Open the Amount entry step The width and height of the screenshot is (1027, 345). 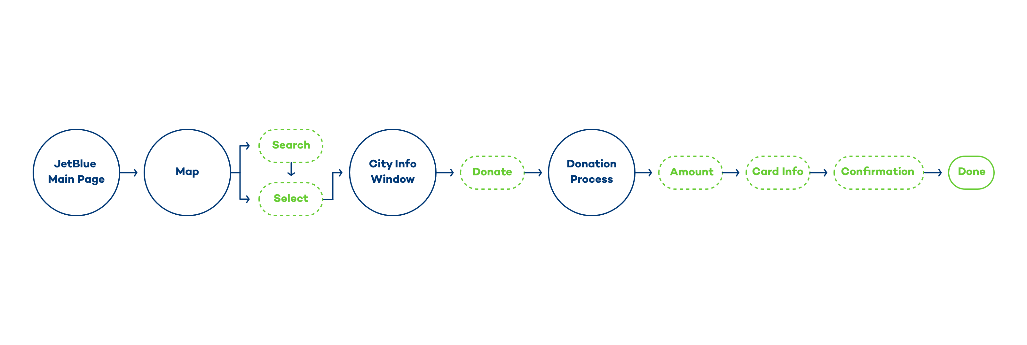pyautogui.click(x=688, y=173)
